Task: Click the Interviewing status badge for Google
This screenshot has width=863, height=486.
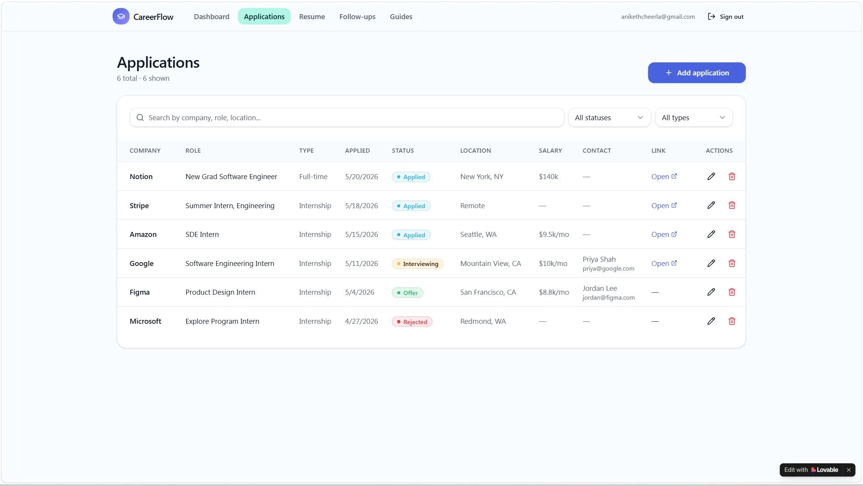Action: coord(418,264)
